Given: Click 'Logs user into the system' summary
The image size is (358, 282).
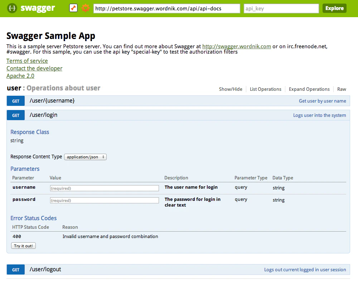Looking at the screenshot, I should 319,115.
